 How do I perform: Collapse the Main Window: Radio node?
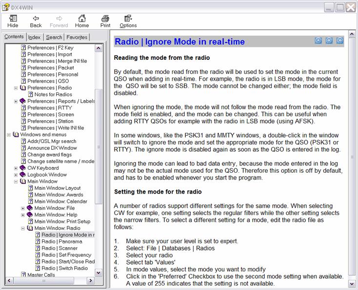[23, 228]
